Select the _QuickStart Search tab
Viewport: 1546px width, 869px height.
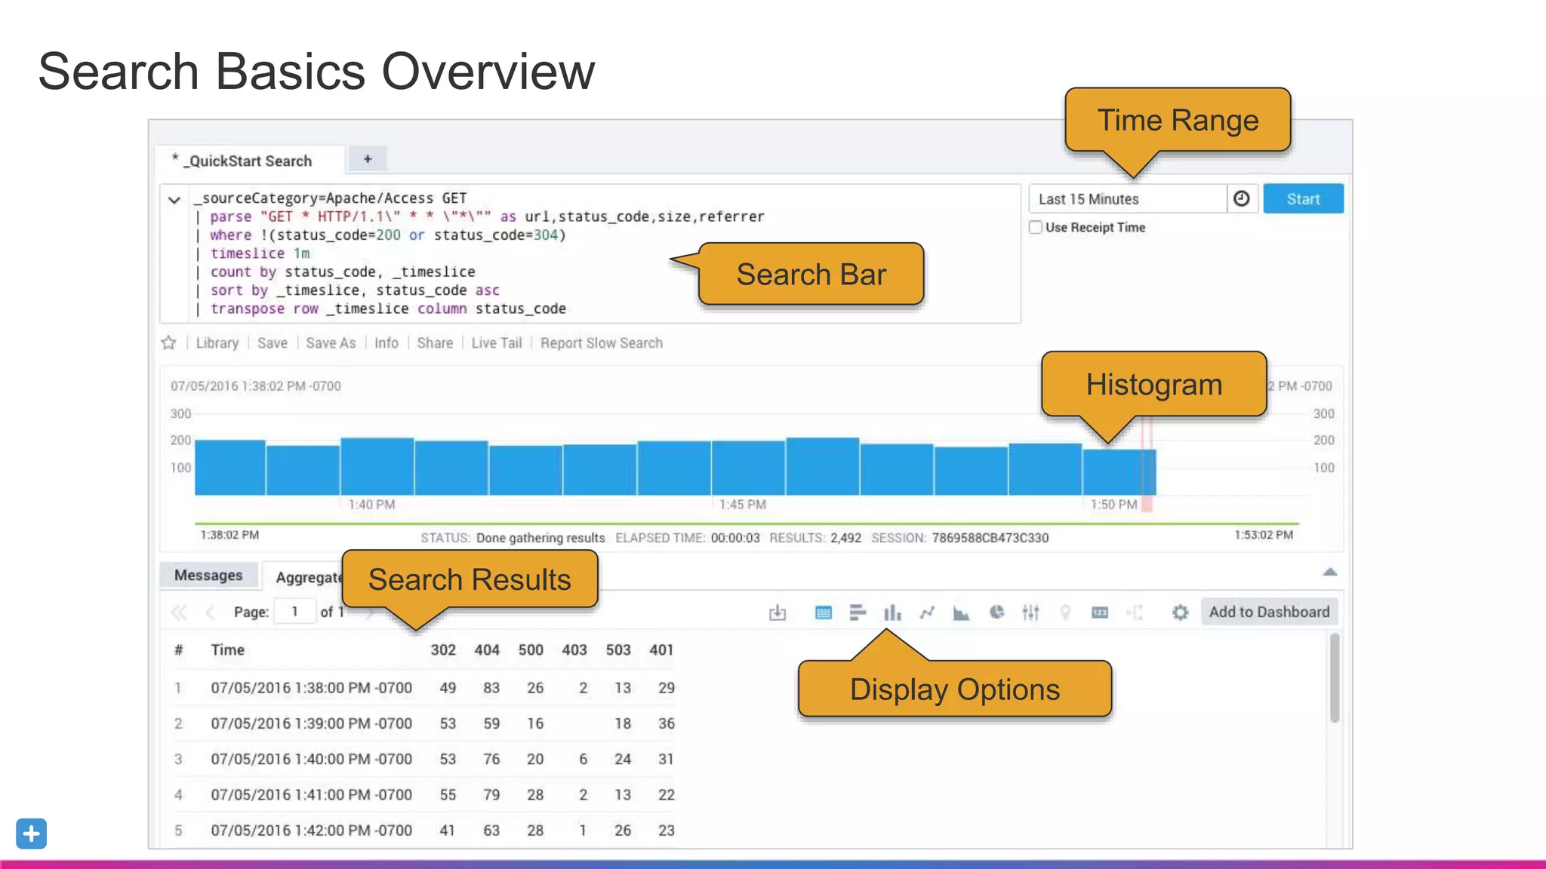pyautogui.click(x=248, y=161)
